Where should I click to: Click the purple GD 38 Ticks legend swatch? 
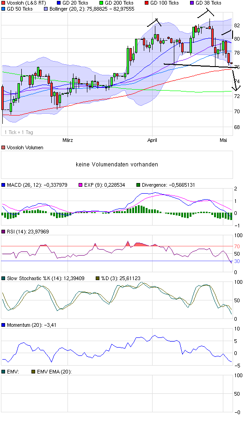(x=192, y=3)
